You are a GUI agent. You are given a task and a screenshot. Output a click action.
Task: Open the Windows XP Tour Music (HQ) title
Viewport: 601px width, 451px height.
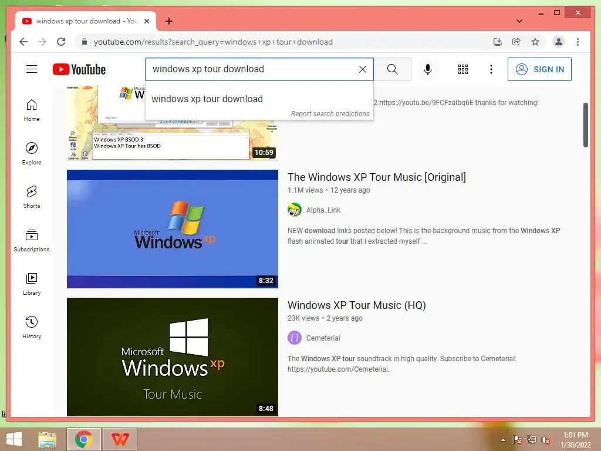tap(356, 305)
